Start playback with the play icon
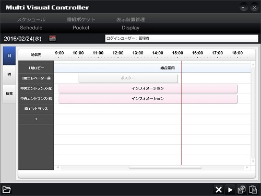This screenshot has height=196, width=261. click(x=230, y=190)
